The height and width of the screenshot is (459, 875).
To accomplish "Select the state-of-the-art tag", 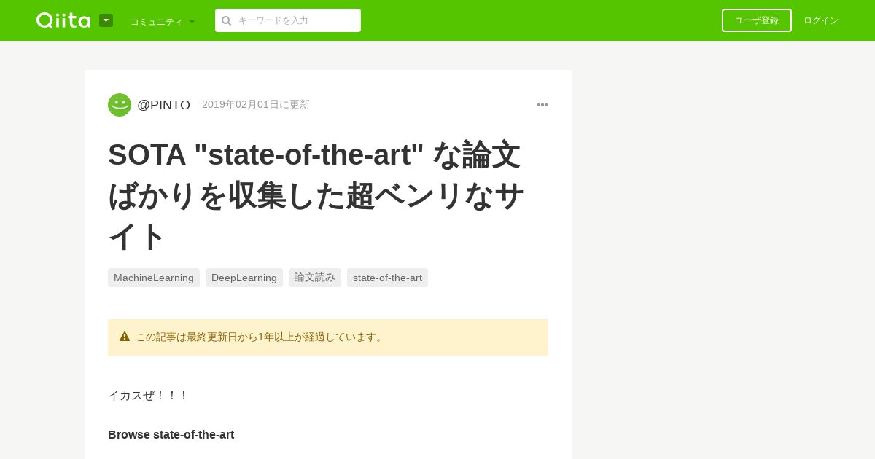I will 387,278.
